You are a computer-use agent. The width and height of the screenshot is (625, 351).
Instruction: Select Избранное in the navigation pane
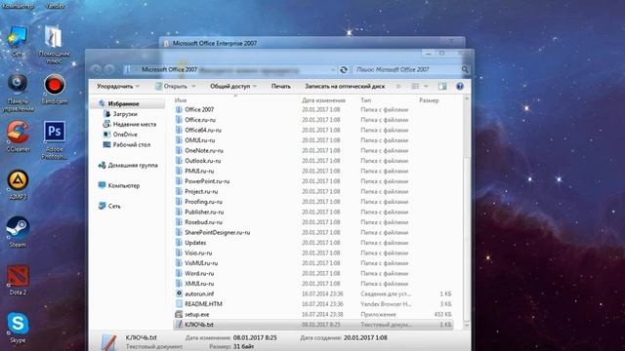[124, 104]
